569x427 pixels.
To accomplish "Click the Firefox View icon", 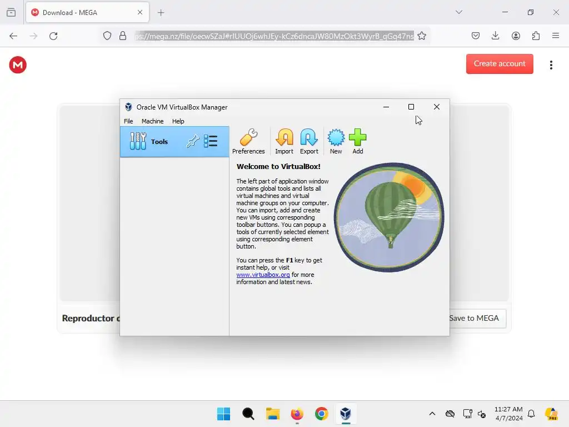I will pos(11,12).
